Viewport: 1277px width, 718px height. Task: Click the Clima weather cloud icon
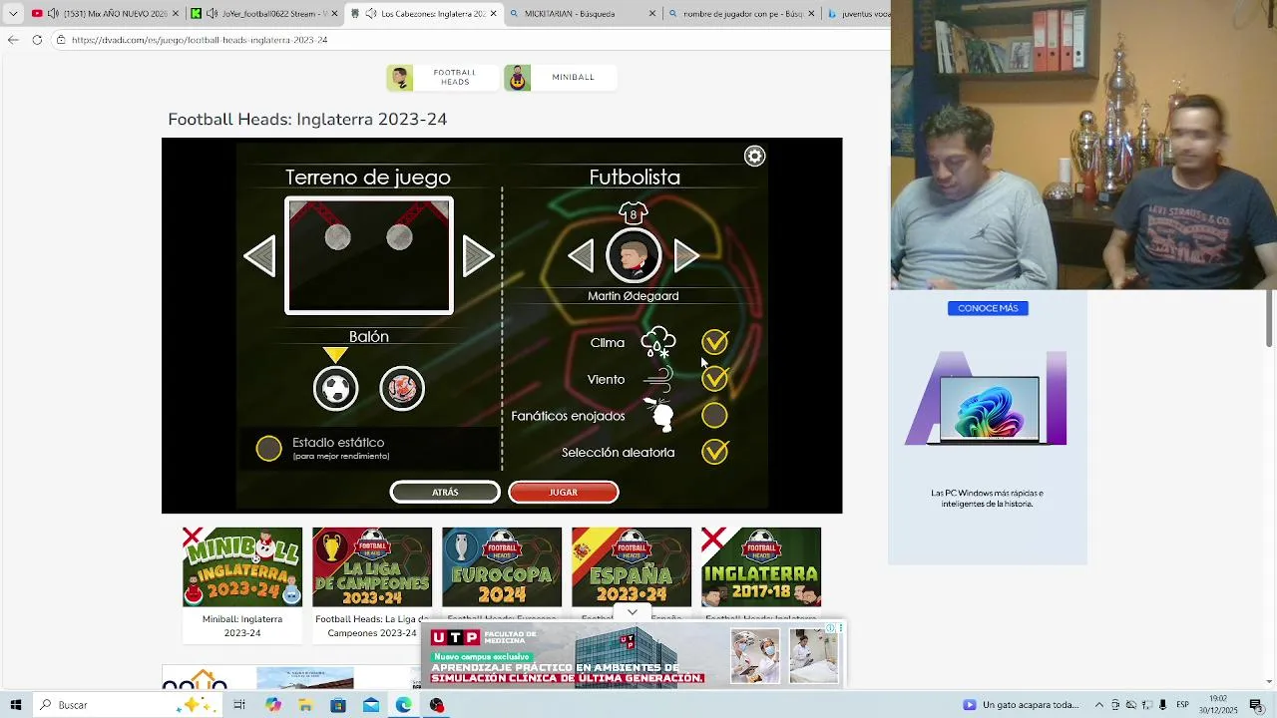[x=658, y=342]
